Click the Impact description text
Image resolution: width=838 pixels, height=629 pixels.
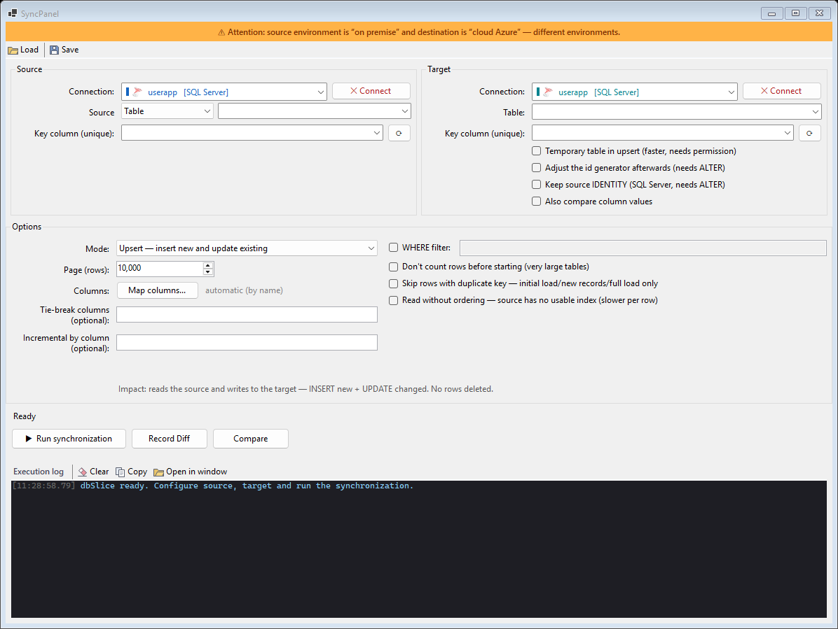click(x=305, y=389)
